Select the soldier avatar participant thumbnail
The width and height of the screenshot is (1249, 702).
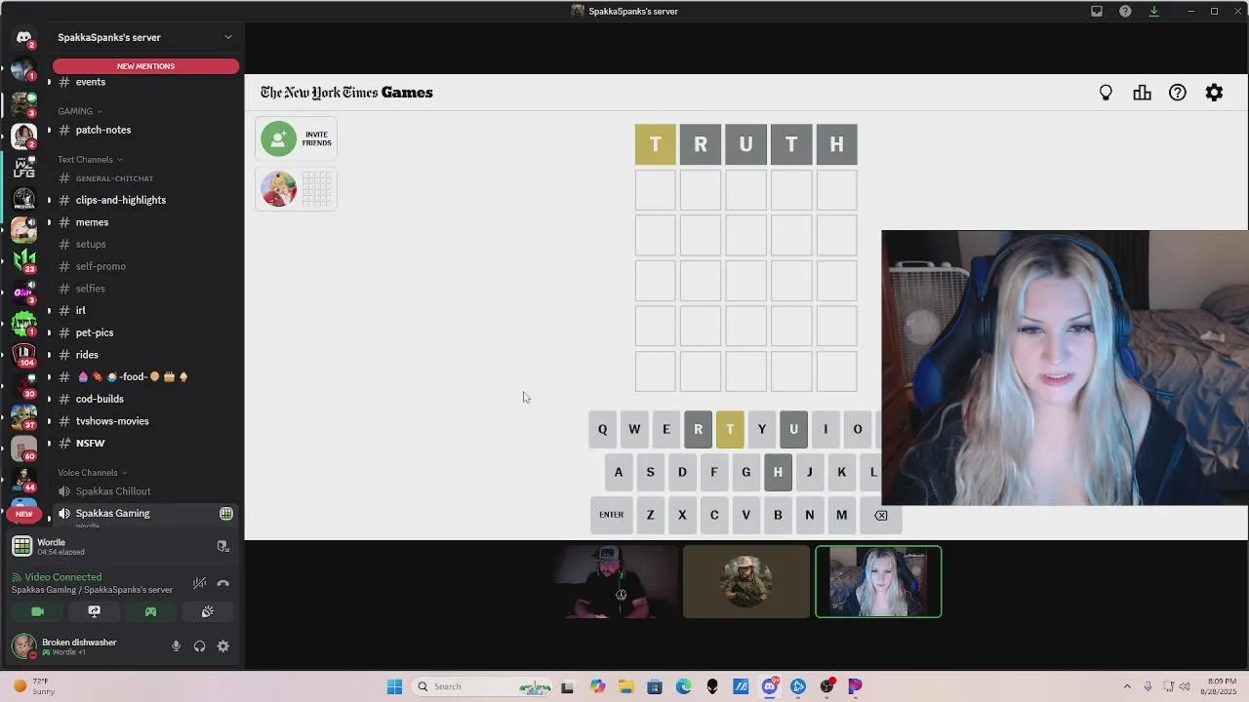tap(746, 582)
